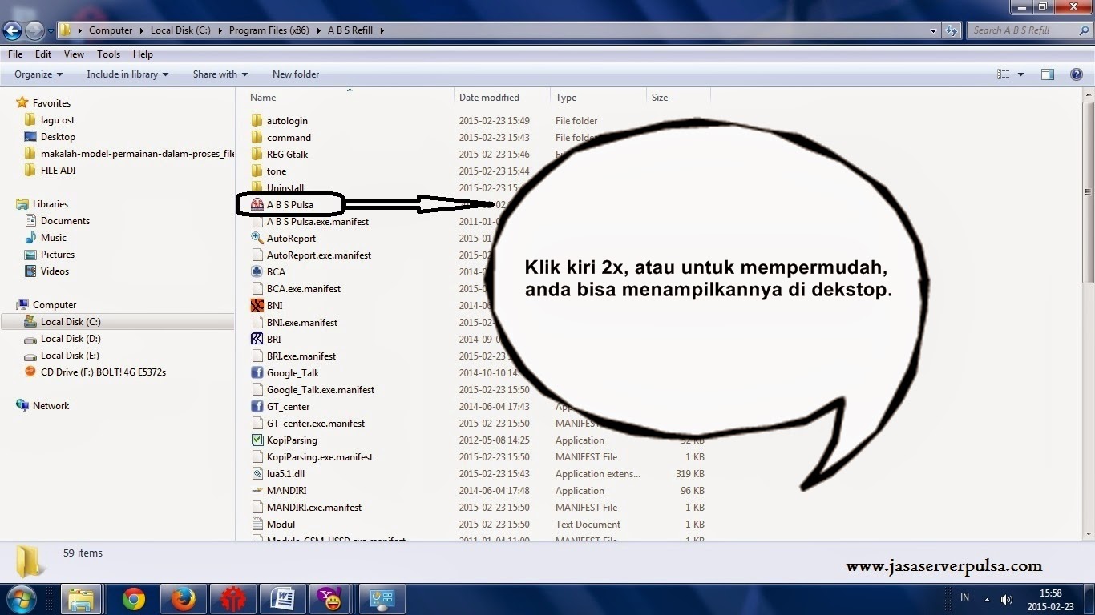This screenshot has width=1095, height=615.
Task: Click the Forward navigation arrow
Action: (34, 30)
